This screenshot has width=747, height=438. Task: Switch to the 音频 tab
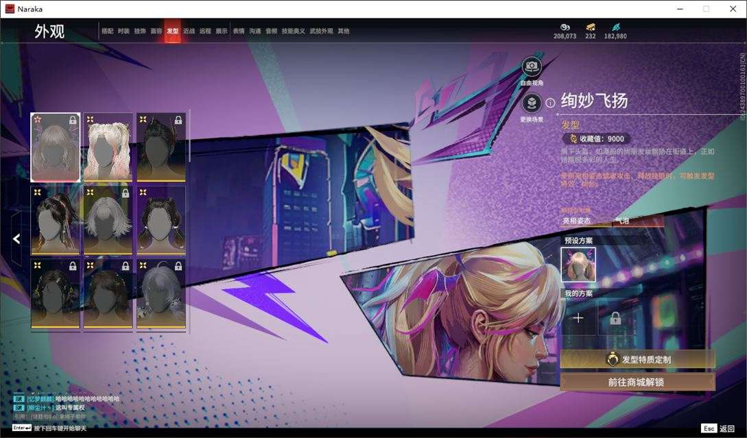click(x=272, y=31)
